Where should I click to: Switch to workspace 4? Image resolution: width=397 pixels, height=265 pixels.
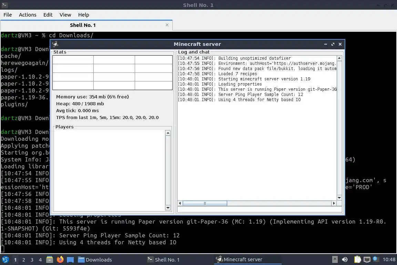click(40, 260)
